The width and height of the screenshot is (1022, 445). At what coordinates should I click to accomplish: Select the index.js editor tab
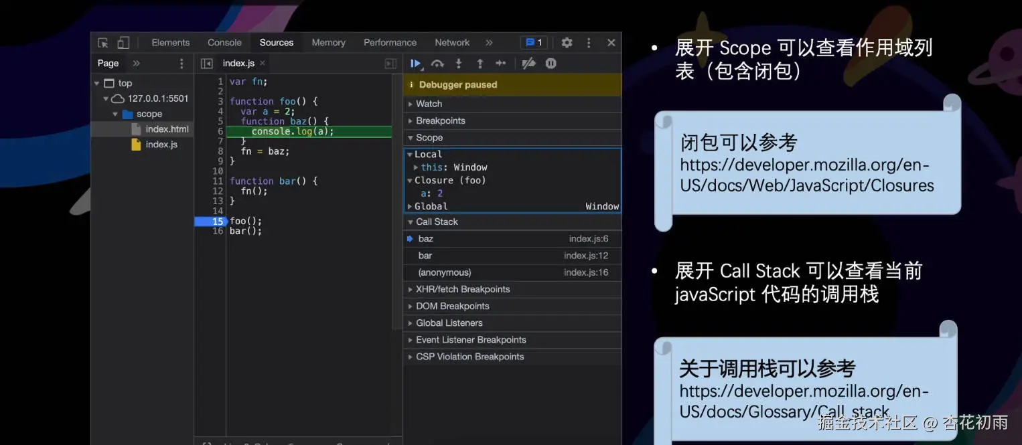238,63
